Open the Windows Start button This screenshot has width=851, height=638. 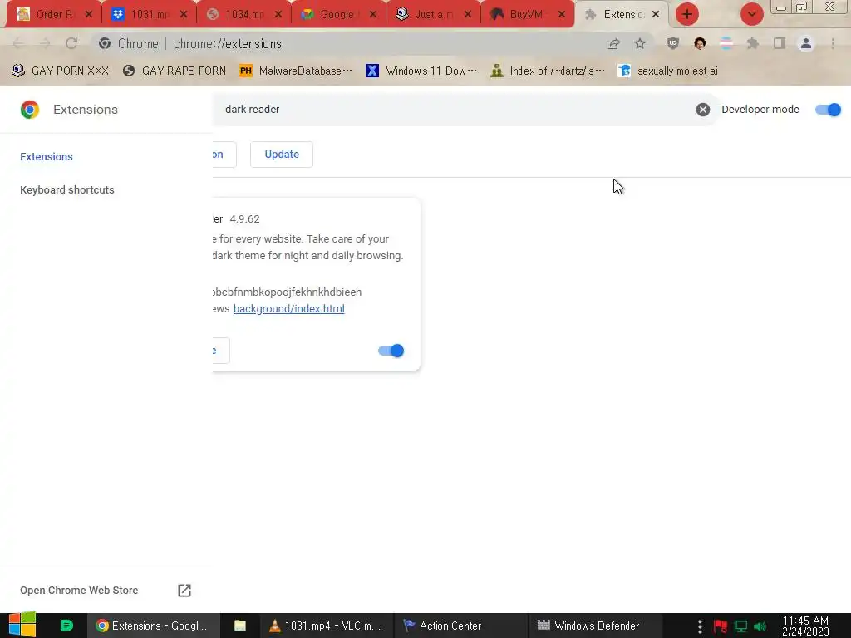pyautogui.click(x=22, y=625)
